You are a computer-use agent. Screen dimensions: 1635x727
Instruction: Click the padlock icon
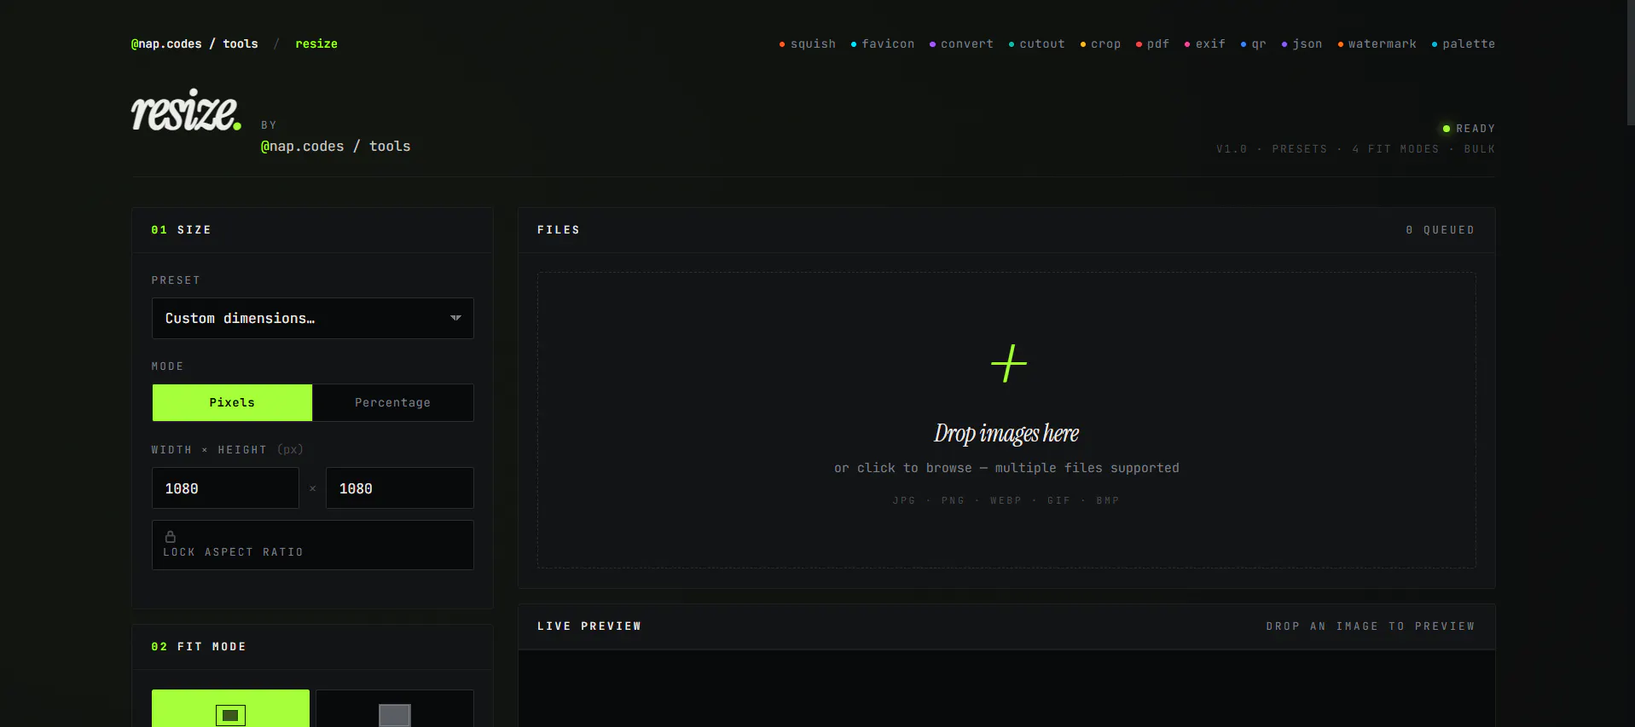[x=171, y=537]
